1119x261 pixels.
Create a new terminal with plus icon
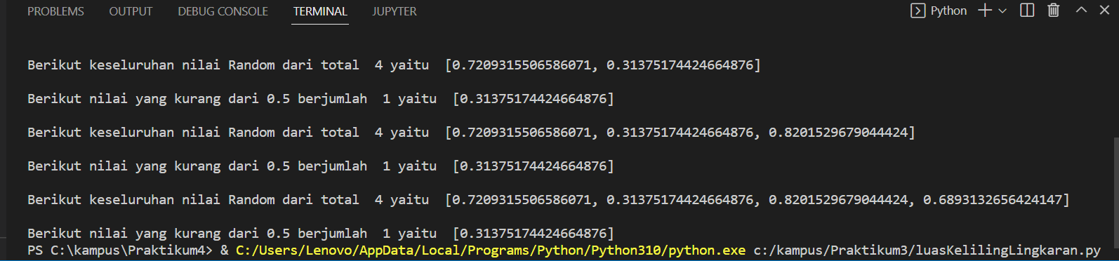[x=985, y=10]
